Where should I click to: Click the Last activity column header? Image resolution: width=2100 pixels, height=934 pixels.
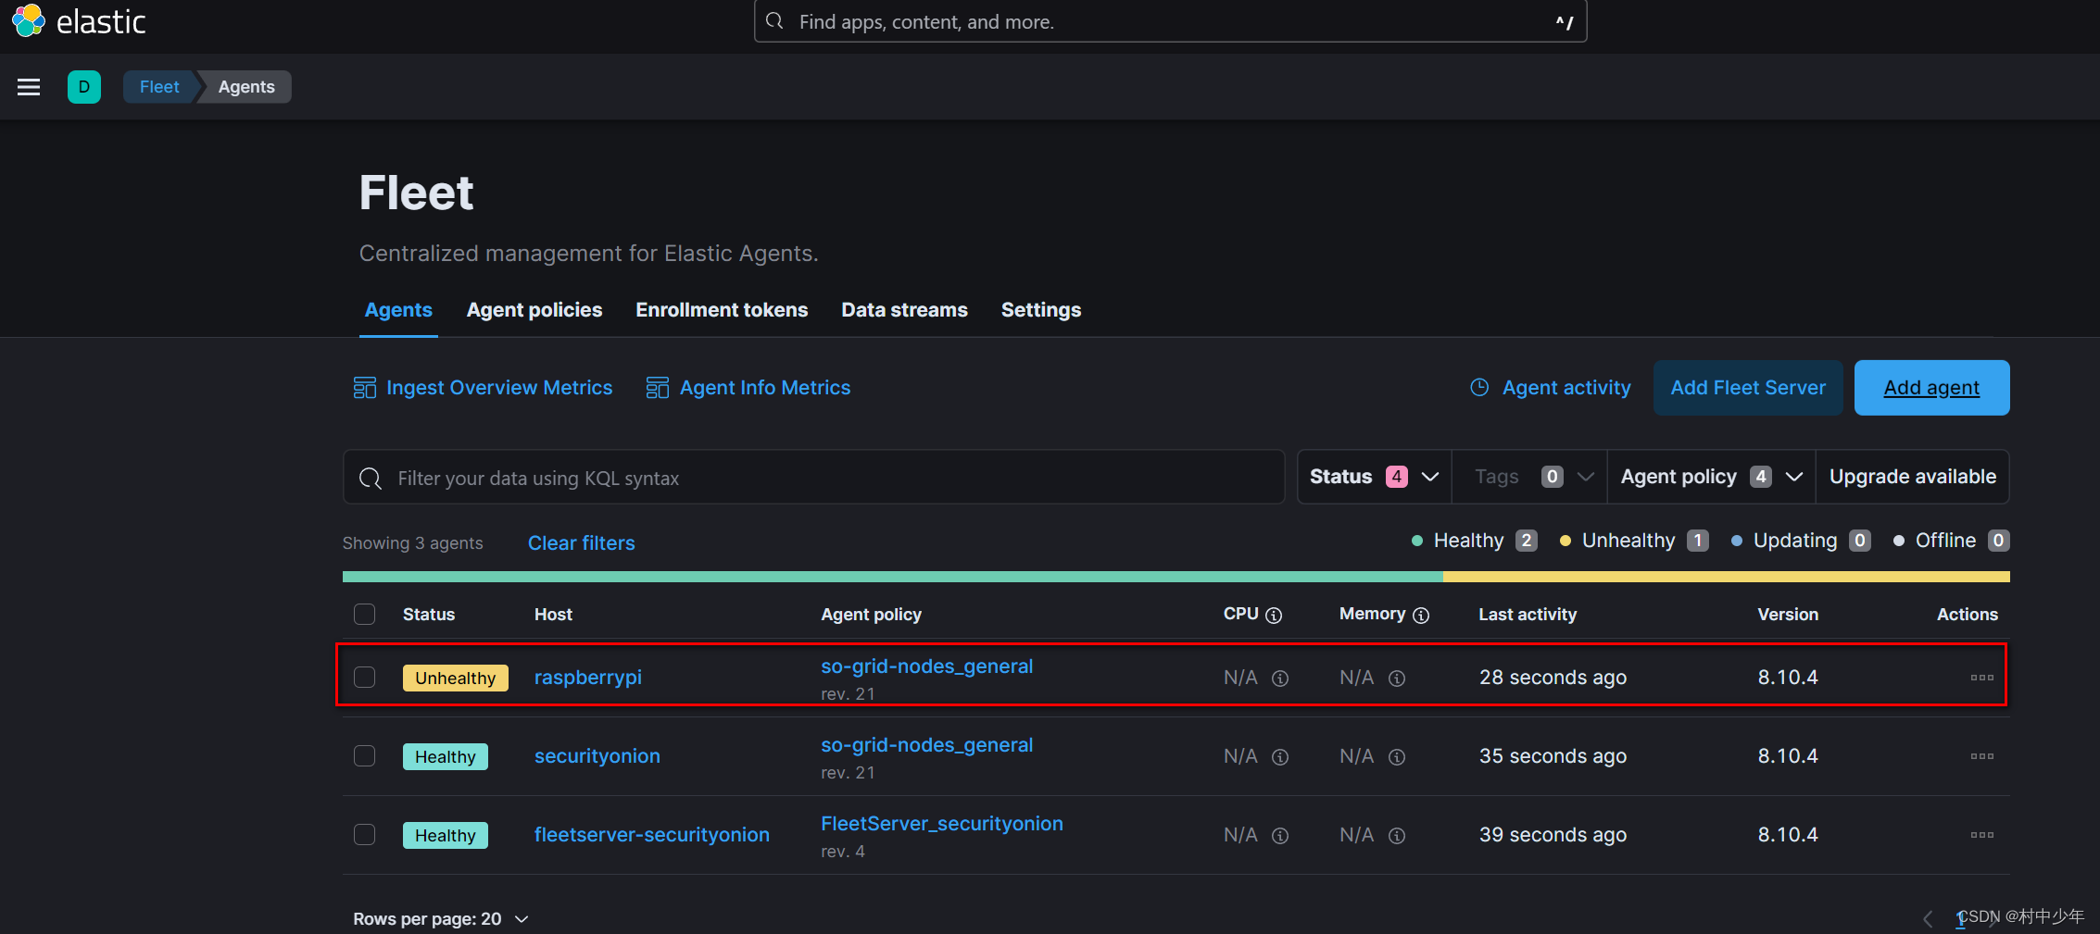tap(1528, 615)
